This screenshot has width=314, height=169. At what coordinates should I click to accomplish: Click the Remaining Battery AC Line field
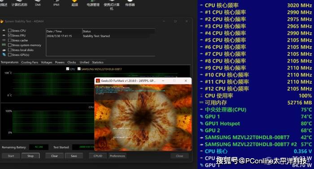[x=39, y=147]
